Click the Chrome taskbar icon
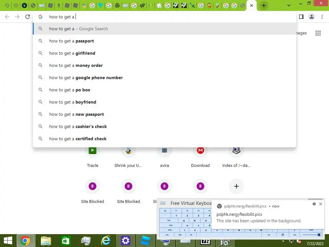The width and height of the screenshot is (329, 247). [x=25, y=241]
